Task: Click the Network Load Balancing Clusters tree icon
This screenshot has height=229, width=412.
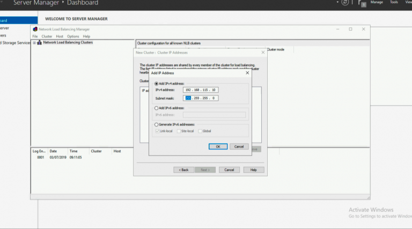Action: 39,42
